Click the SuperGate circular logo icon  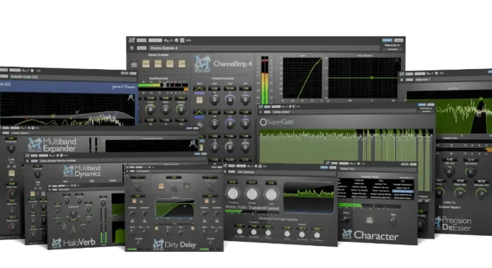264,123
